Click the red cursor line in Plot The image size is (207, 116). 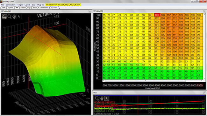pos(138,105)
